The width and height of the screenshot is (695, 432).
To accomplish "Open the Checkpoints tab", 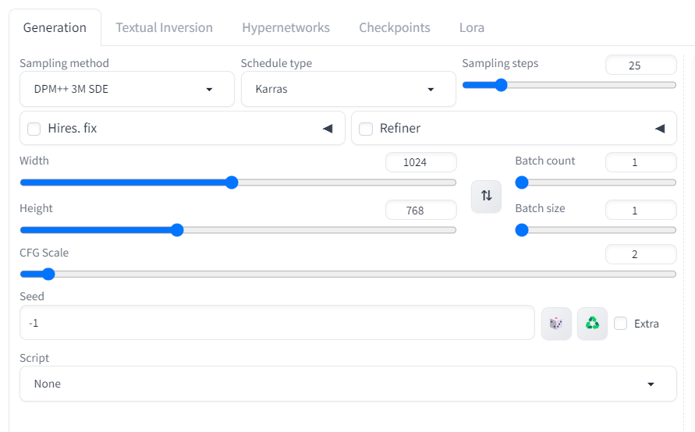I will pos(394,27).
